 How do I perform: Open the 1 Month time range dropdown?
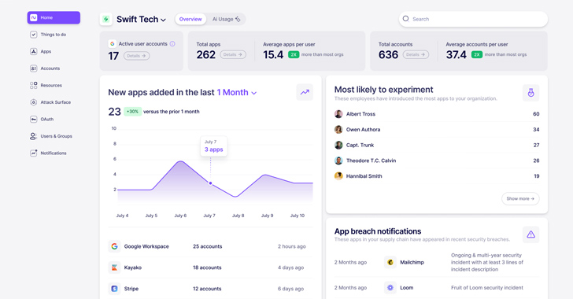point(237,93)
